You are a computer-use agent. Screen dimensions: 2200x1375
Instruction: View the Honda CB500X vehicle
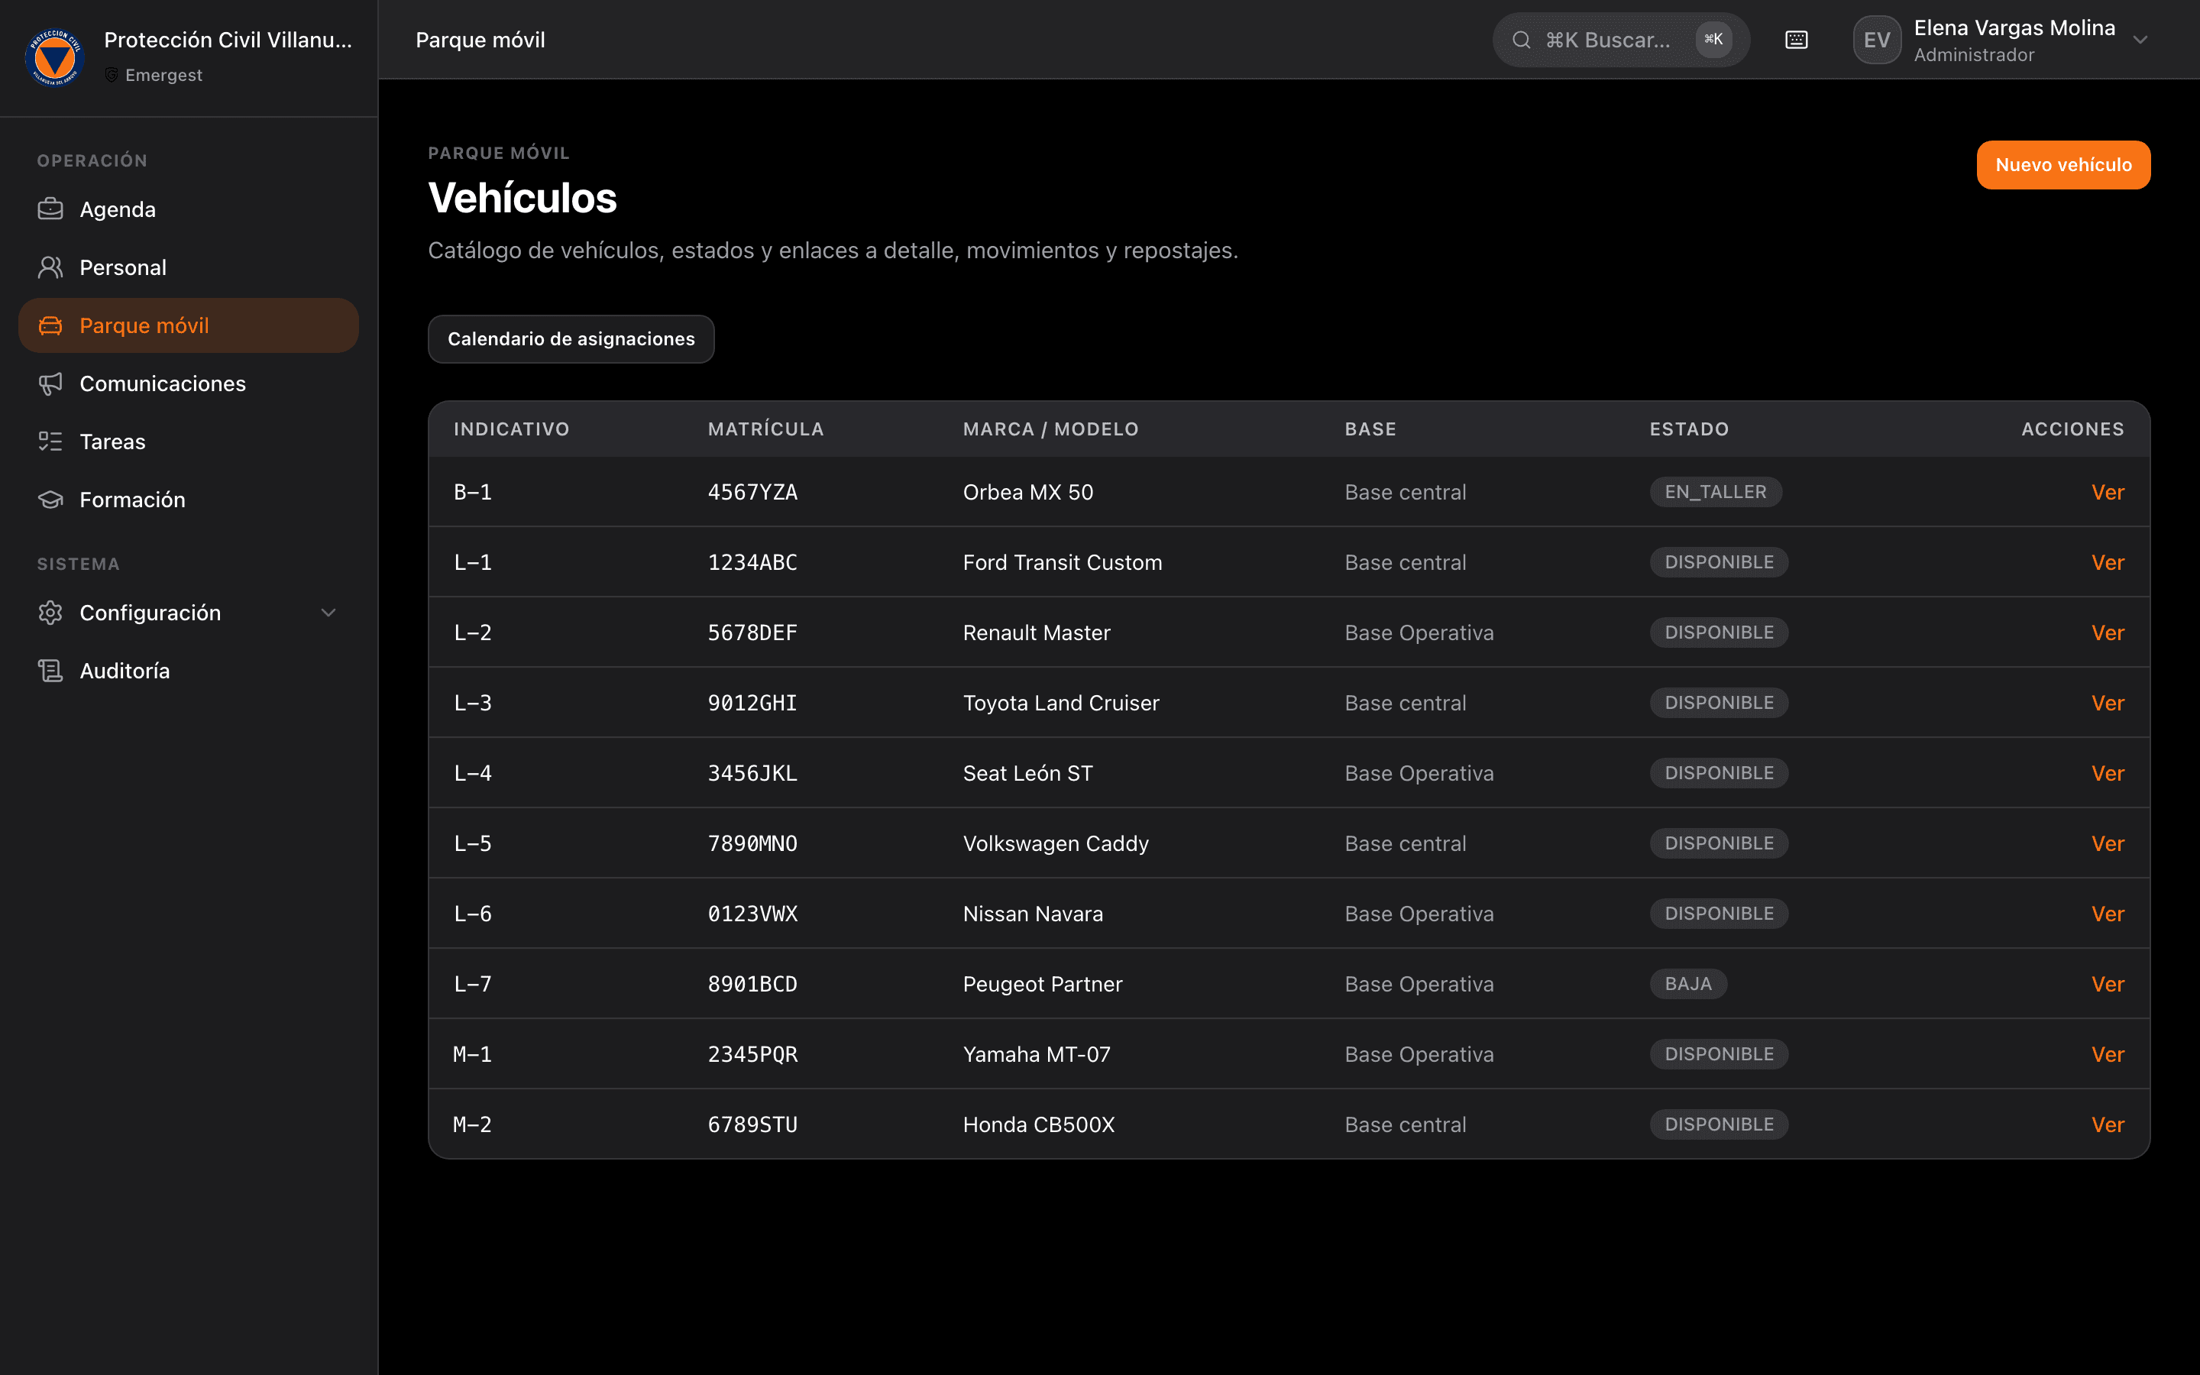[2108, 1125]
